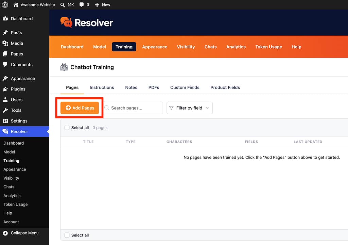348x245 pixels.
Task: Click the Appearance brush icon in sidebar
Action: (5, 79)
